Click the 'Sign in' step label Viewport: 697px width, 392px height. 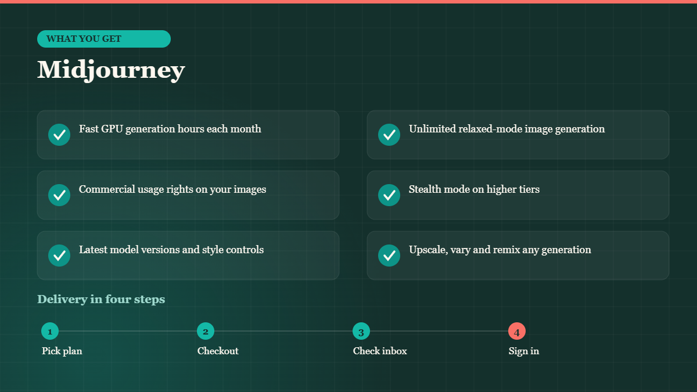(x=524, y=351)
